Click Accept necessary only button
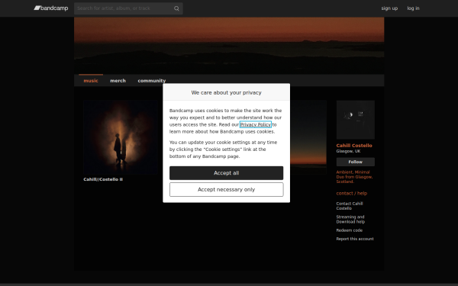 pyautogui.click(x=227, y=190)
